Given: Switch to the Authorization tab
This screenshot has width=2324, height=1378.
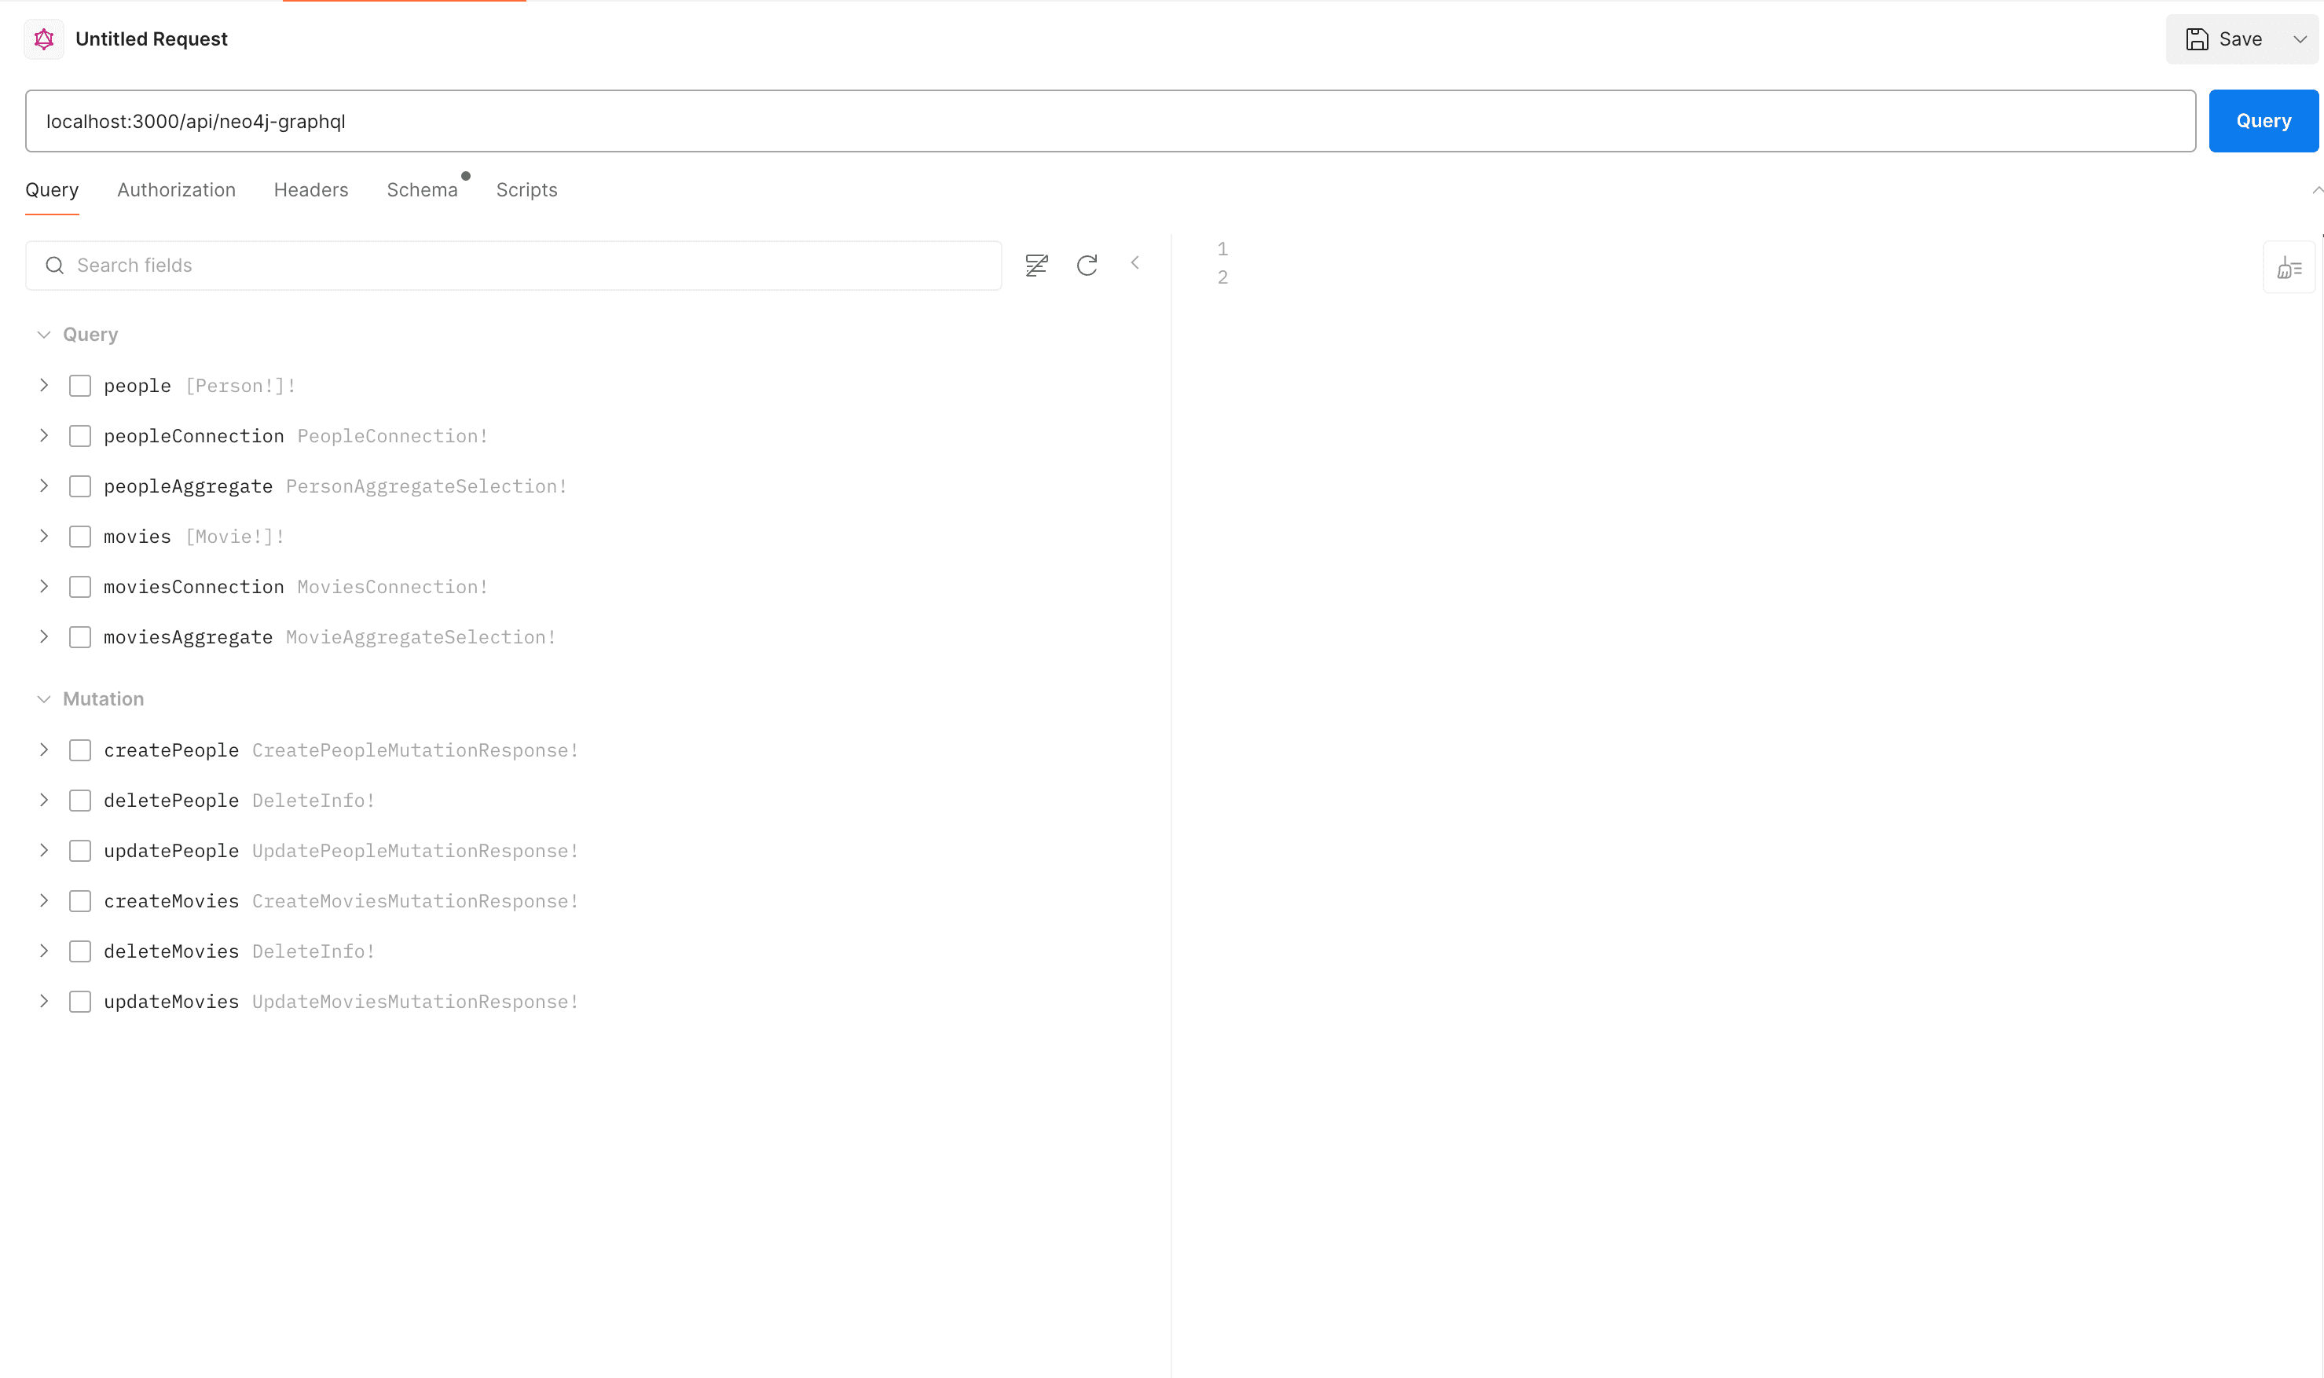Looking at the screenshot, I should [177, 190].
